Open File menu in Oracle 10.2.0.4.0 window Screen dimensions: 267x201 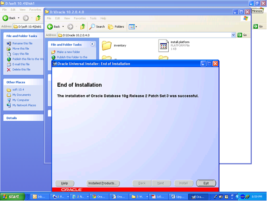click(x=49, y=18)
